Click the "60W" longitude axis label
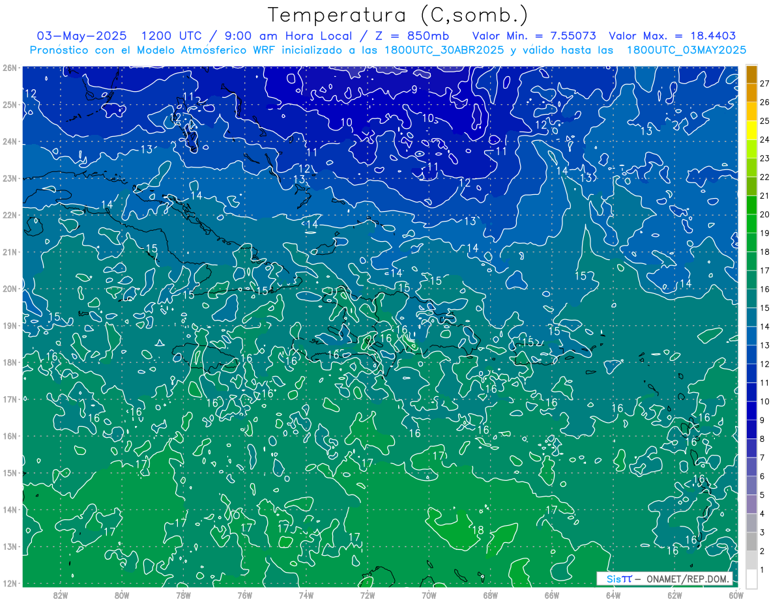Viewport: 782px width, 604px height. coord(736,595)
